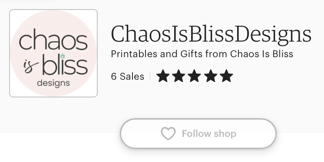Click the word 'chaos' in the logo
Image resolution: width=324 pixels, height=162 pixels.
click(x=53, y=39)
